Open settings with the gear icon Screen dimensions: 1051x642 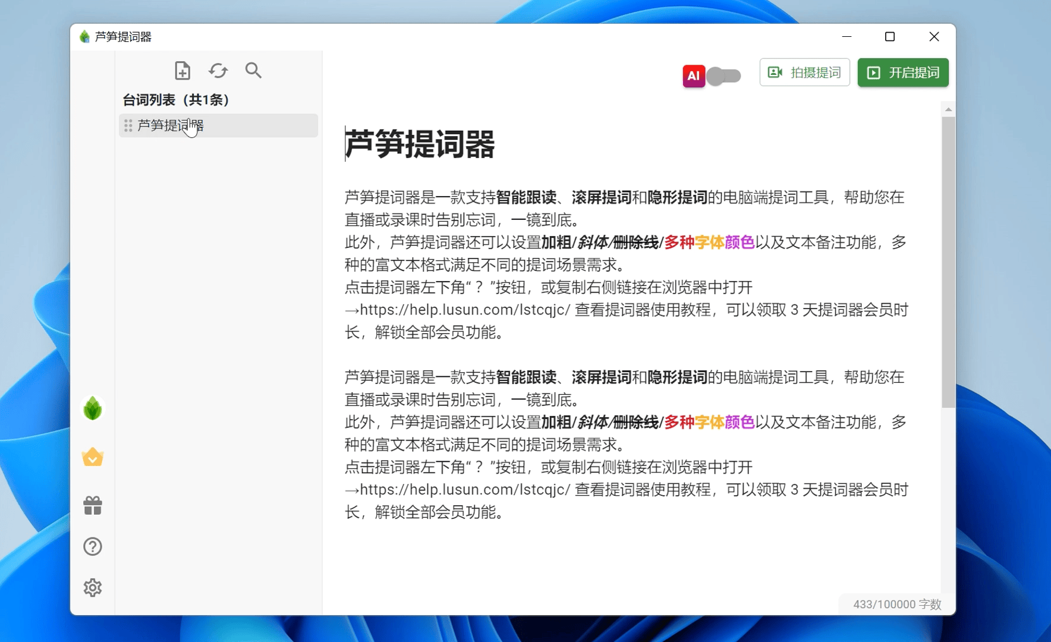[92, 587]
